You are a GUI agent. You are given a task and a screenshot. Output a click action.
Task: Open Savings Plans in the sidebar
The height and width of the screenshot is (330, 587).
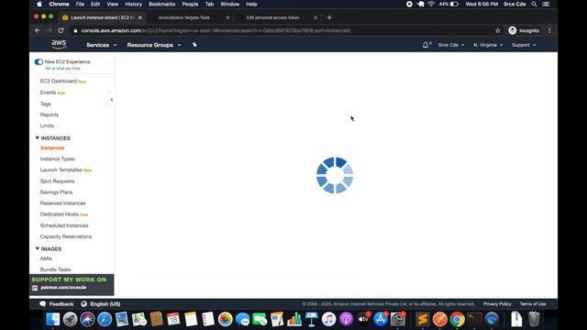[x=56, y=192]
